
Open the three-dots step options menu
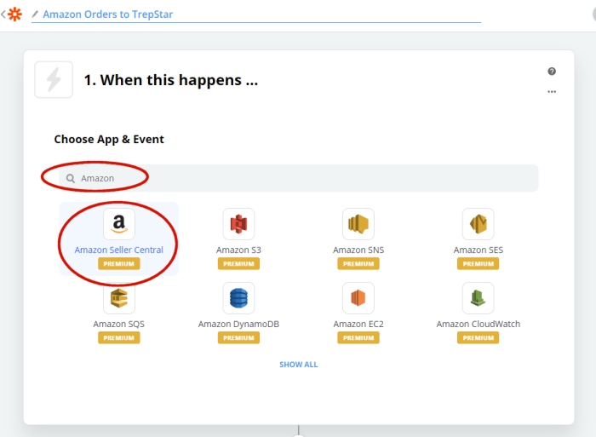[552, 92]
